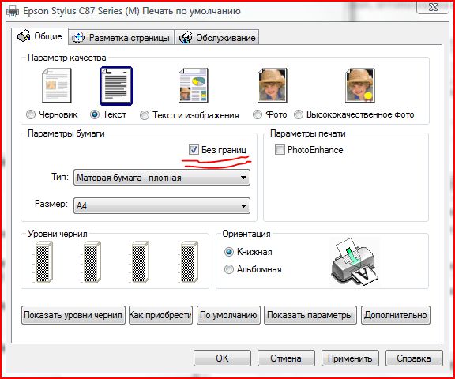This screenshot has height=379, width=455.
Task: Select the Высококачественное фото radio button
Action: point(299,114)
